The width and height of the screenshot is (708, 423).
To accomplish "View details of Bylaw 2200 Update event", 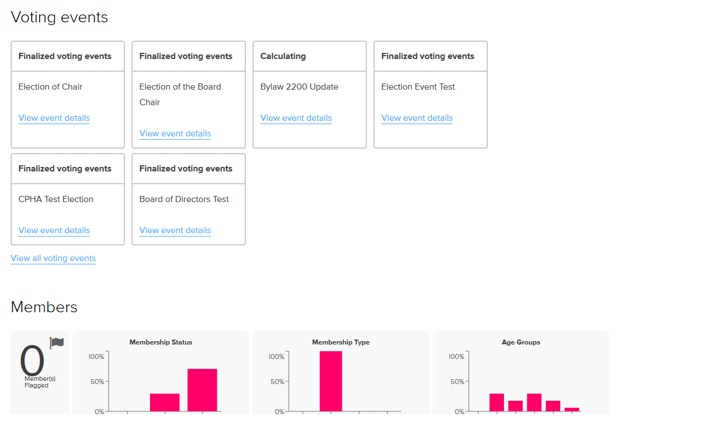I will (x=295, y=118).
